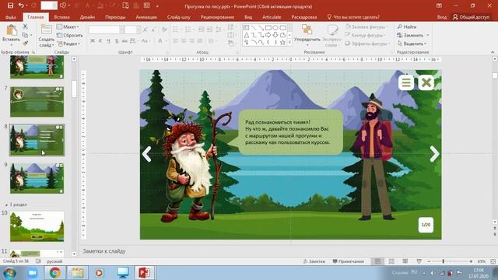
Task: Open Reading view icon in status bar
Action: [x=405, y=261]
